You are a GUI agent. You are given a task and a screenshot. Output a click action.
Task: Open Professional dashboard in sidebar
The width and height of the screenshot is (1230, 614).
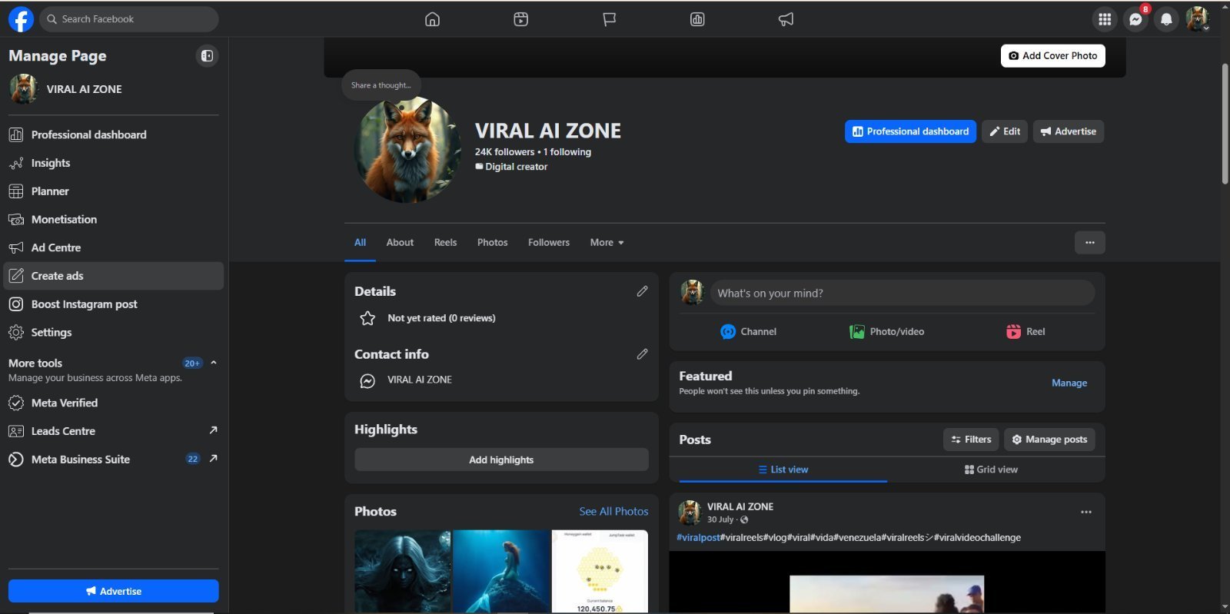coord(114,134)
